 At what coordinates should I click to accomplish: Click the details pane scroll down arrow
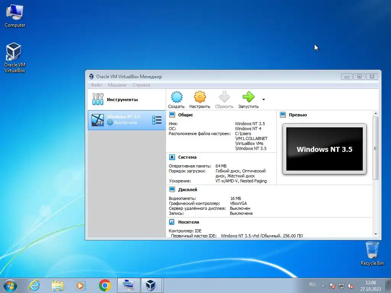[x=376, y=234]
